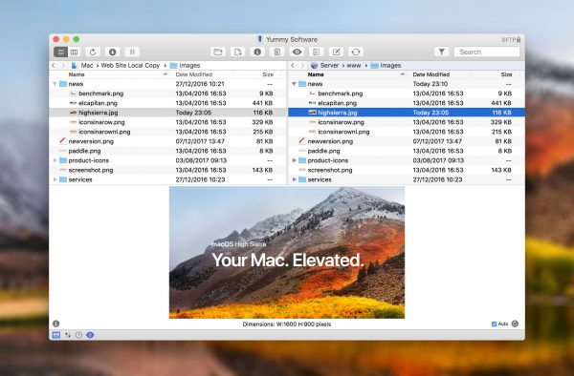The width and height of the screenshot is (574, 376).
Task: Collapse the local news folder
Action: pyautogui.click(x=55, y=84)
